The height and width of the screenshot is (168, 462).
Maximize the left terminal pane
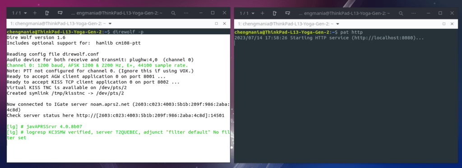pos(217,23)
